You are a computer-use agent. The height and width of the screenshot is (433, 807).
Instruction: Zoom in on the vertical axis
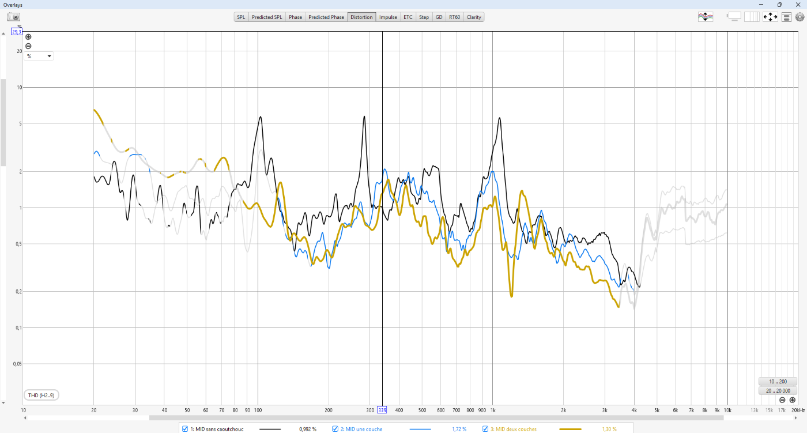tap(28, 37)
